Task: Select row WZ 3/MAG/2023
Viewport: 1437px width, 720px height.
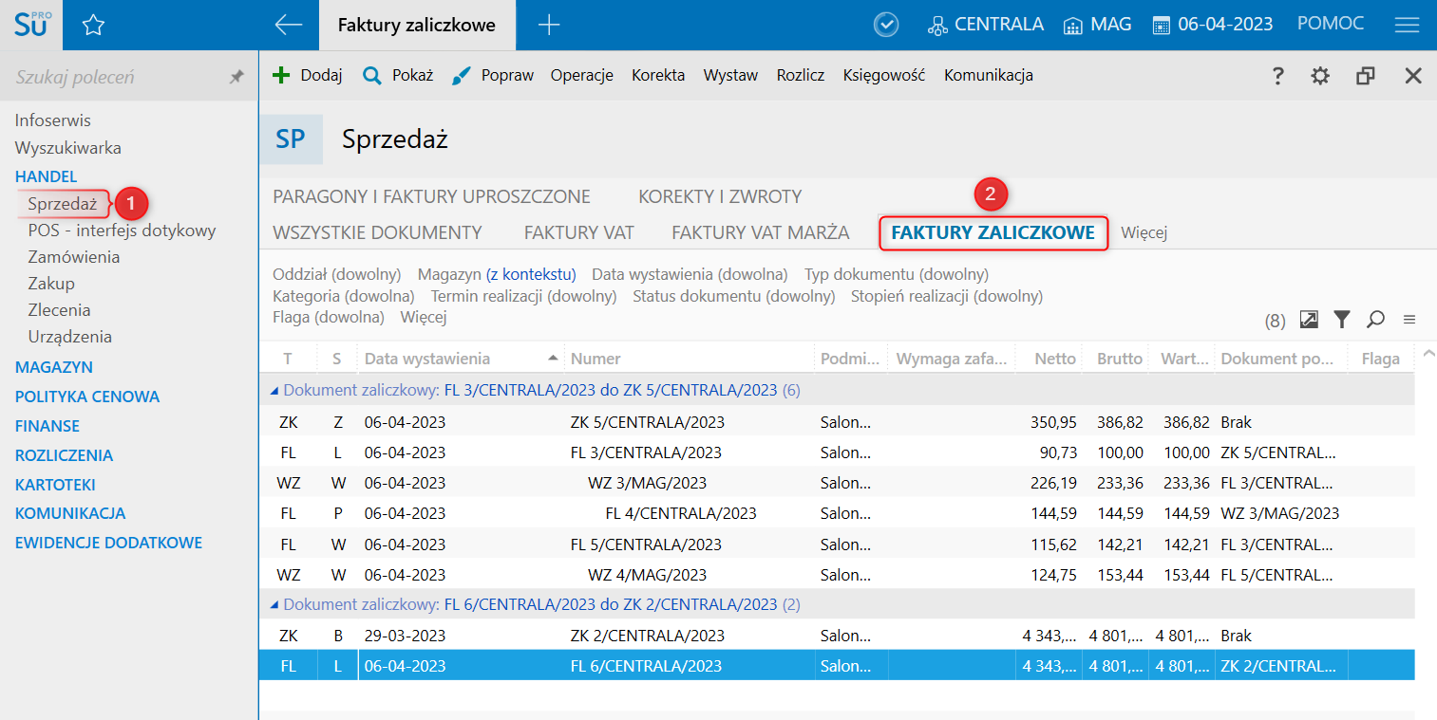Action: pyautogui.click(x=837, y=483)
